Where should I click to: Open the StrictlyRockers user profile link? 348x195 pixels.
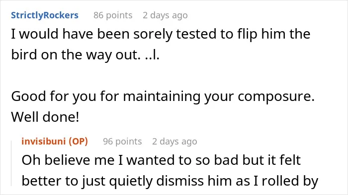tap(45, 15)
